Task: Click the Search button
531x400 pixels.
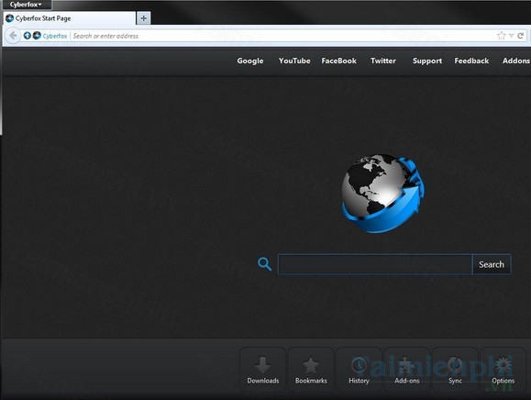Action: coord(492,264)
